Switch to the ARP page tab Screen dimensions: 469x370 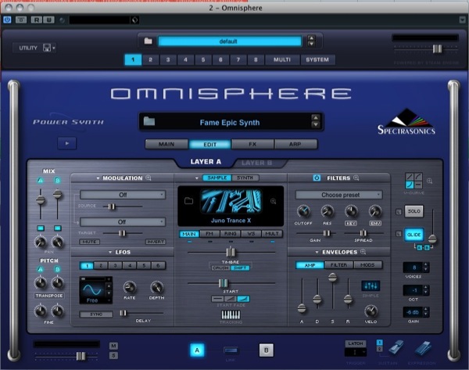[295, 144]
